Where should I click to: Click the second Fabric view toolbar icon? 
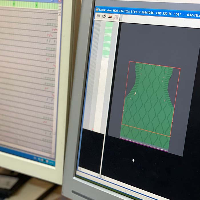click(x=104, y=17)
